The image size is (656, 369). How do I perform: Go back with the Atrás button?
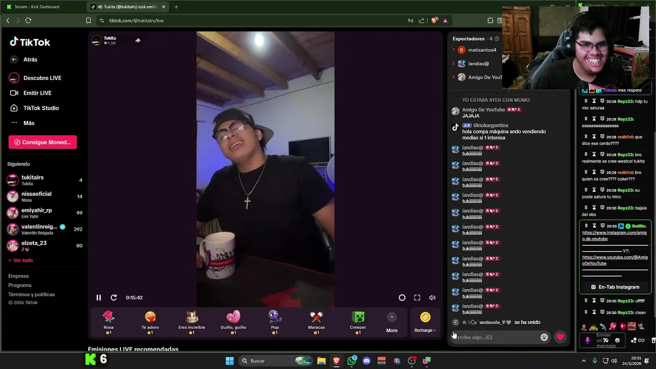pyautogui.click(x=25, y=59)
